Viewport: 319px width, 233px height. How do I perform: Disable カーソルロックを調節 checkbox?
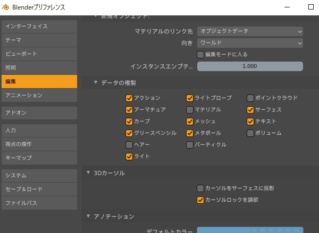(200, 200)
